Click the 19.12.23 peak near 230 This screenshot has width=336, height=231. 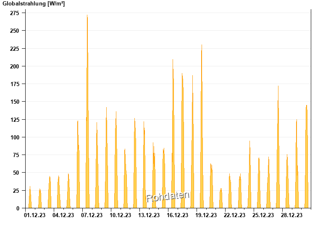tap(202, 126)
